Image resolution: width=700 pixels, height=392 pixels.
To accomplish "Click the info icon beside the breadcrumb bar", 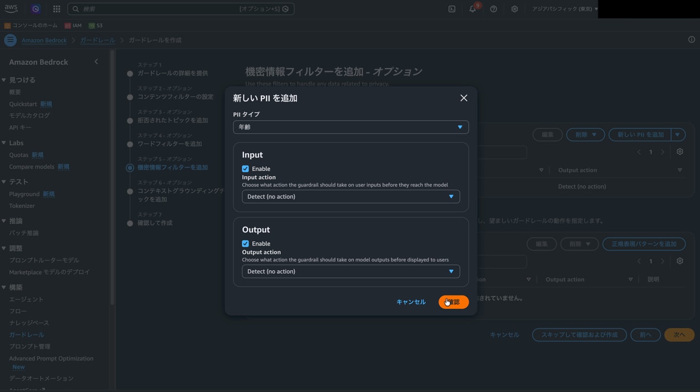I will (691, 40).
